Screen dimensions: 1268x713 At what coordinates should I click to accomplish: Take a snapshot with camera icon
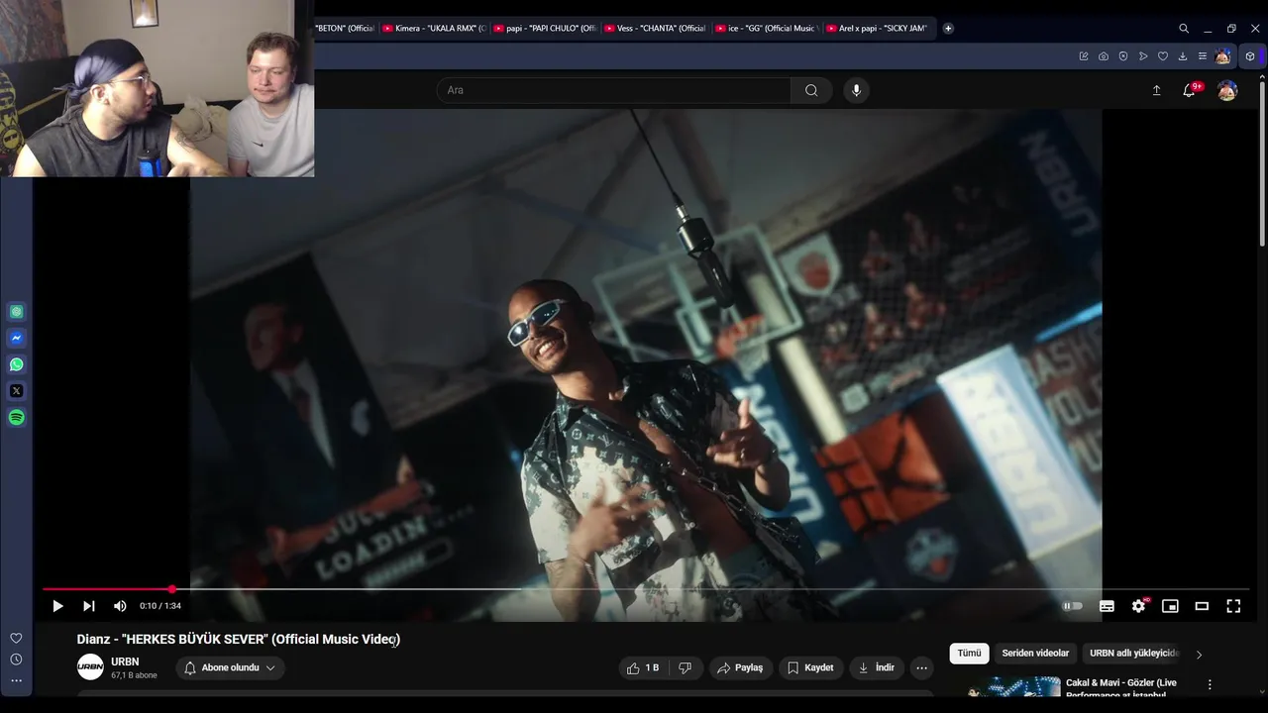1104,56
